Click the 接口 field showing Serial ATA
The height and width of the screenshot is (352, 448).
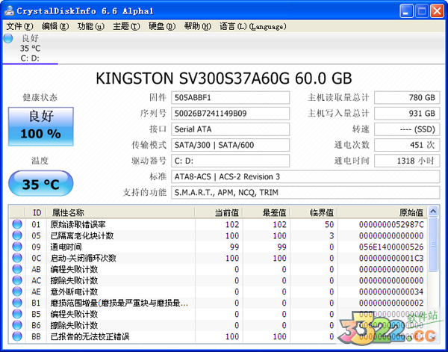coord(230,129)
